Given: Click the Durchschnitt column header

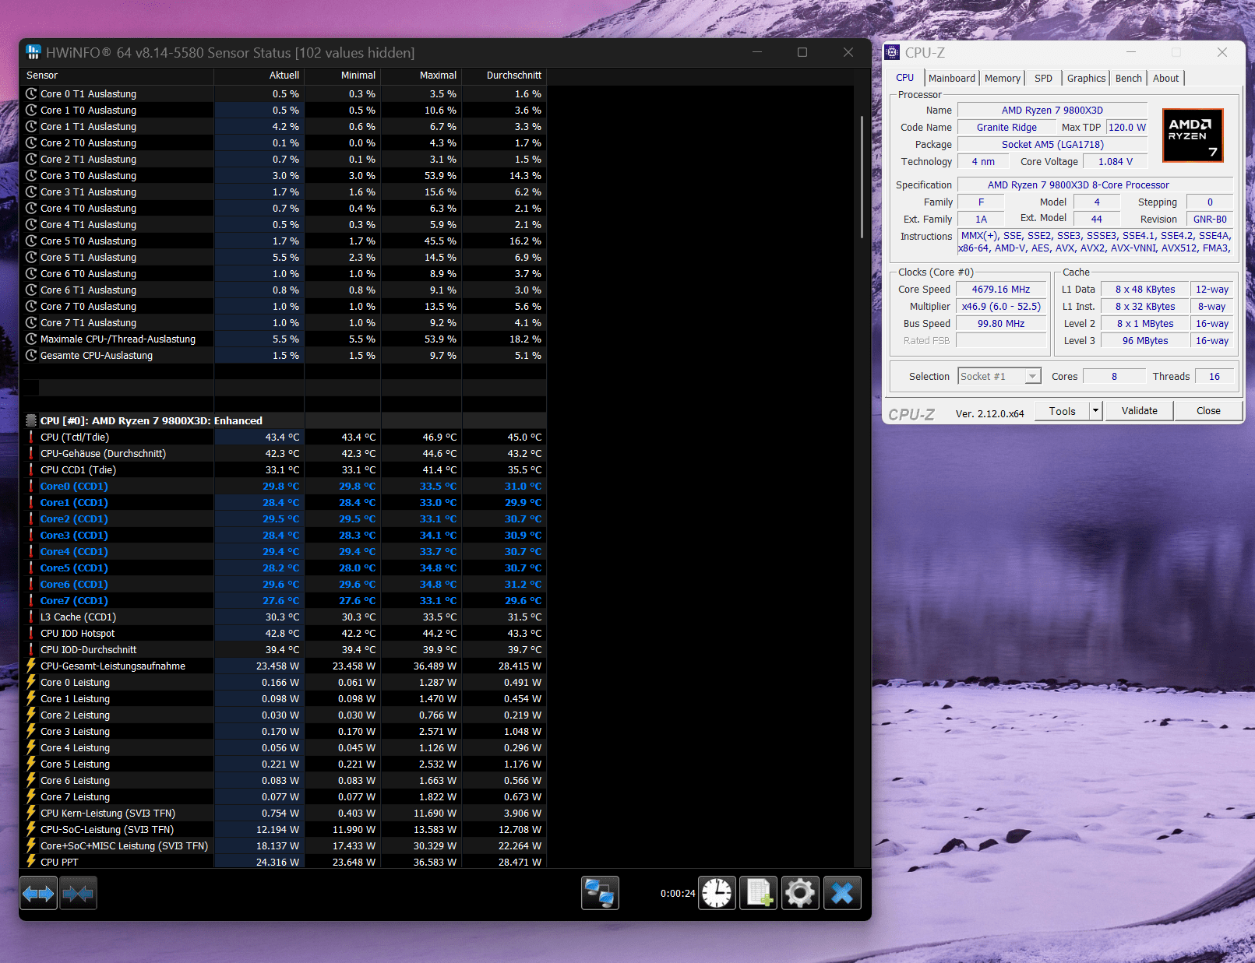Looking at the screenshot, I should 505,76.
